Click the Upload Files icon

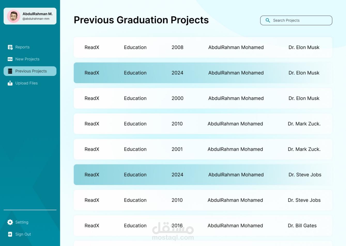10,83
